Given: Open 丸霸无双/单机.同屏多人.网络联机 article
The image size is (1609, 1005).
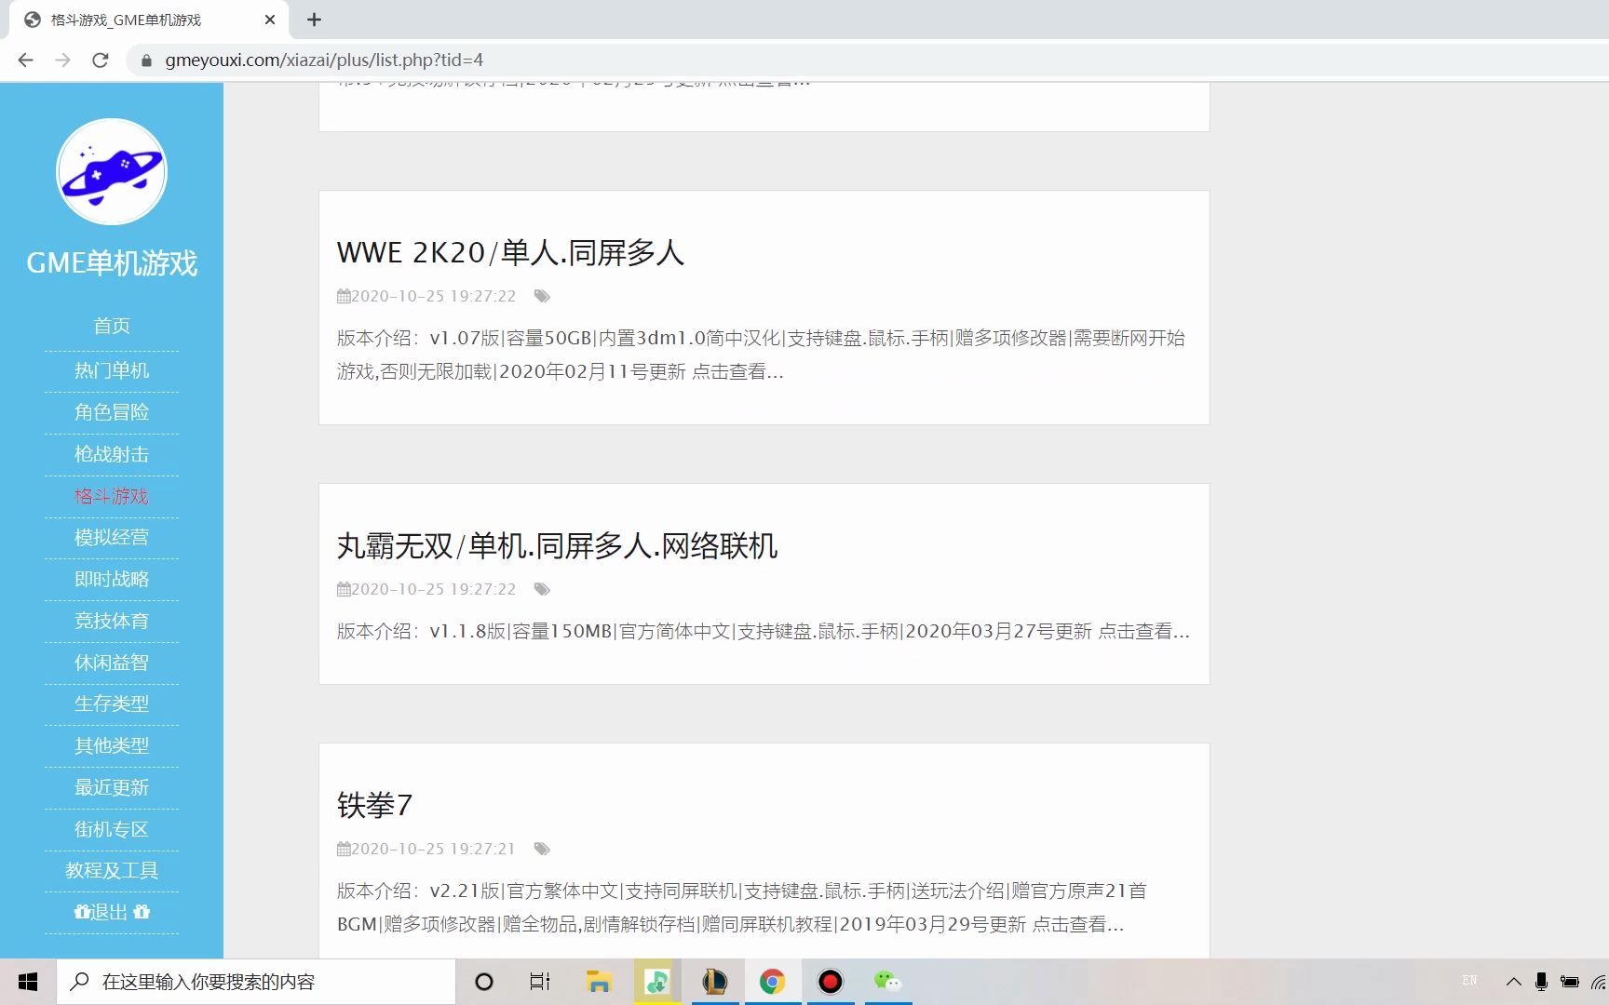Looking at the screenshot, I should (x=557, y=546).
